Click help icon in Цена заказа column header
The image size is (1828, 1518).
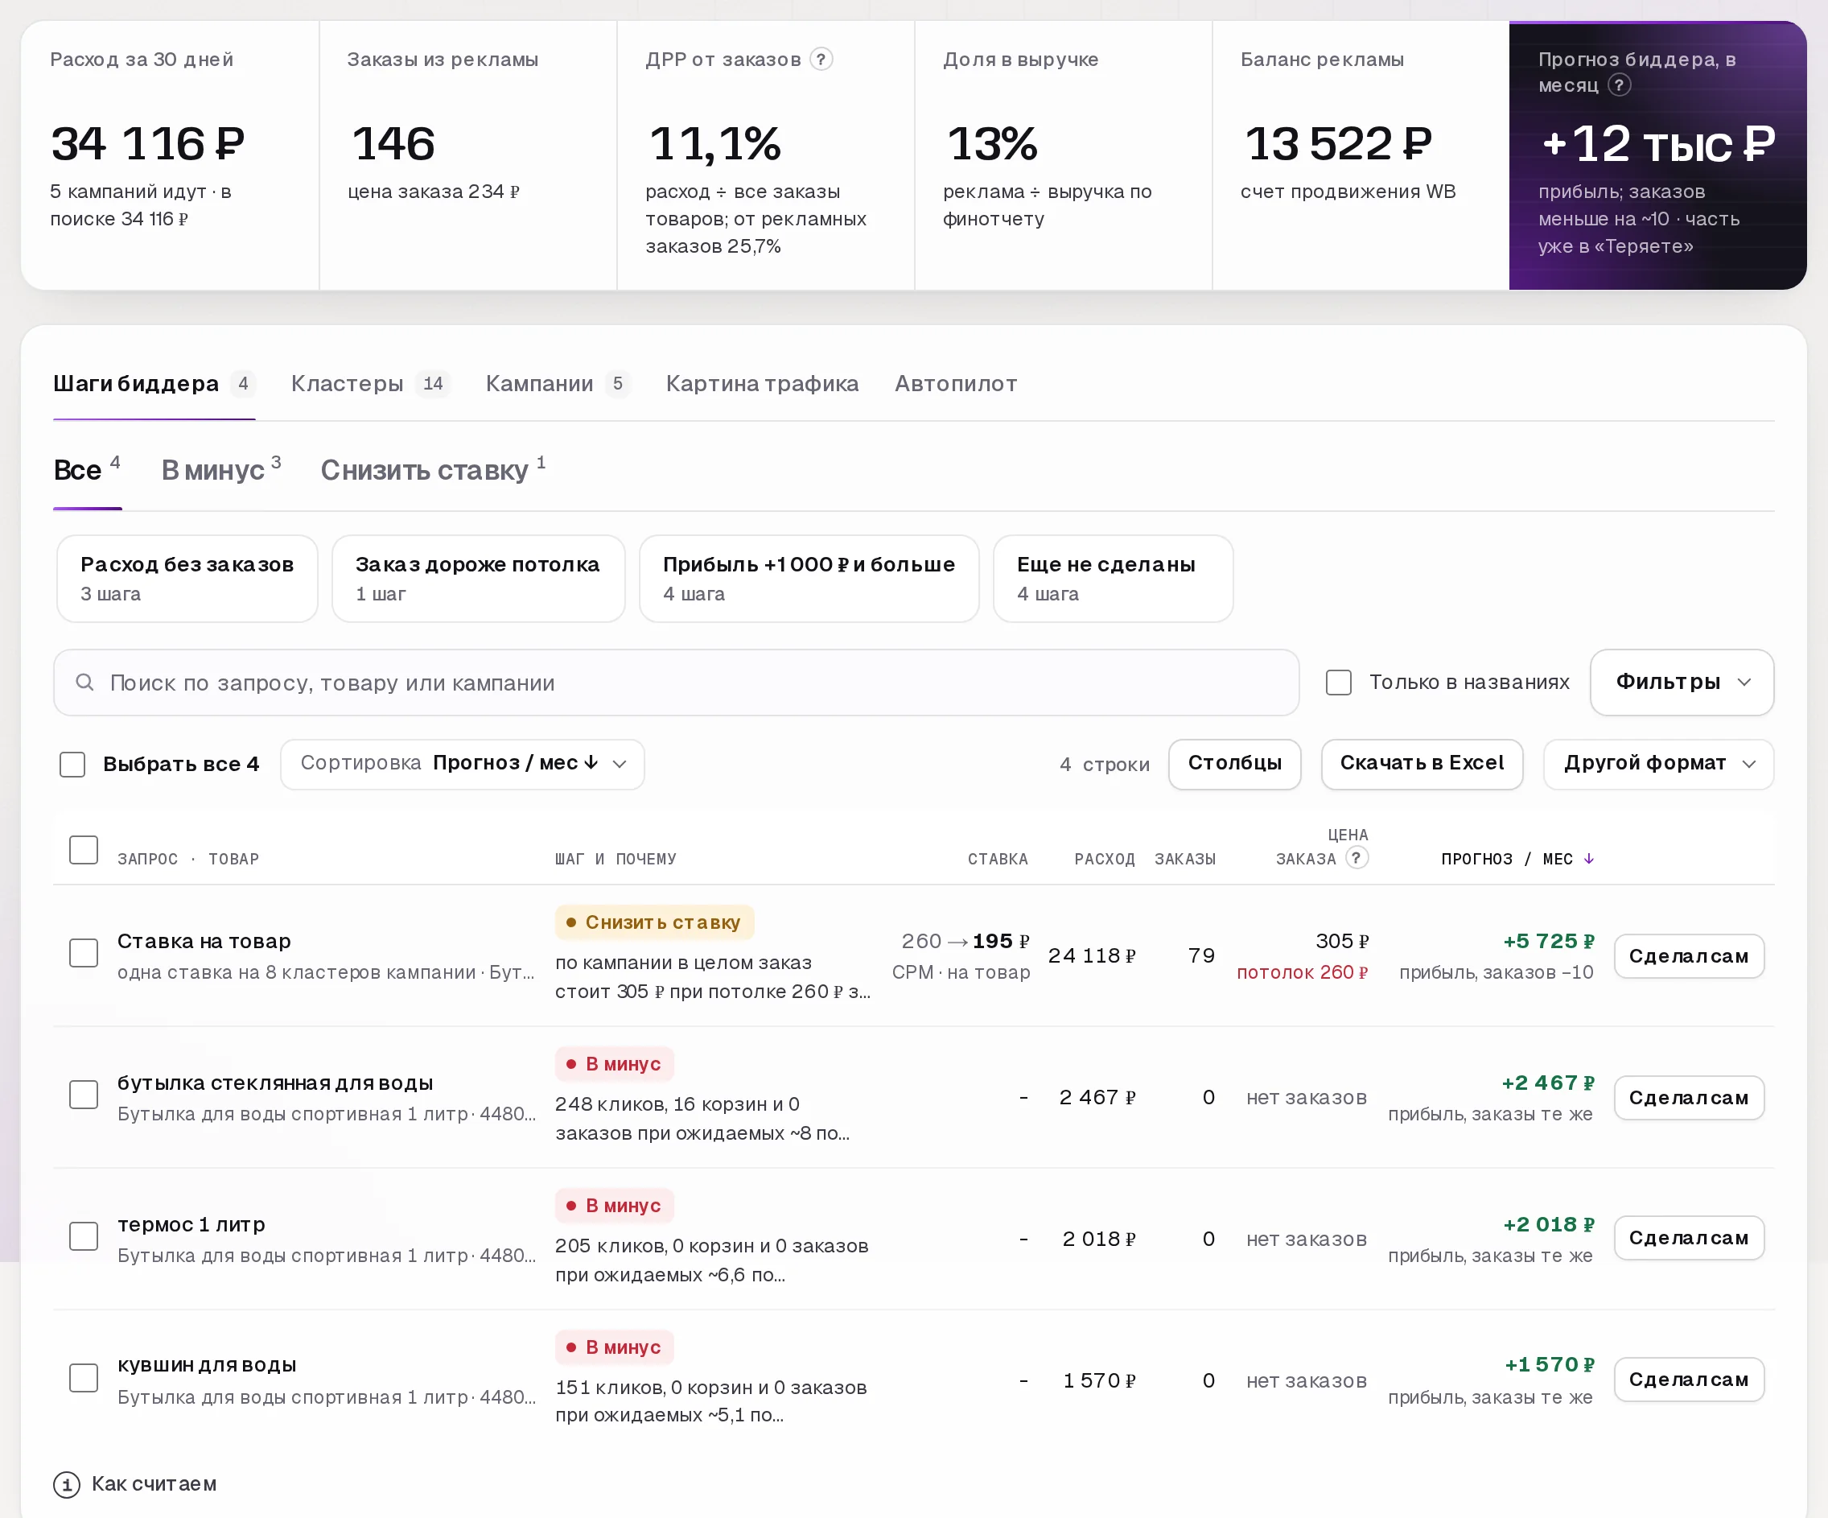point(1357,858)
